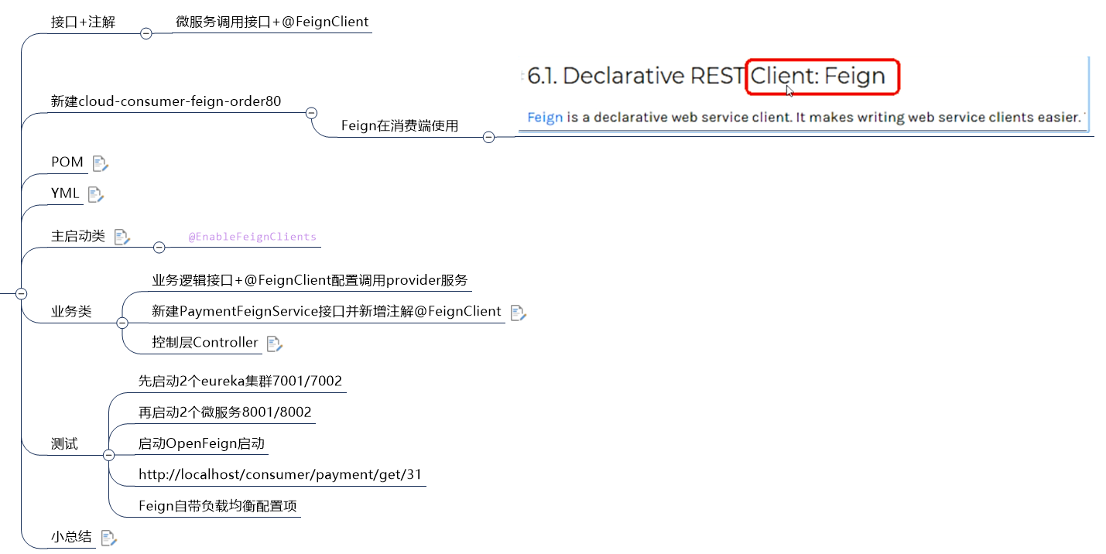Select the 接口+注解 node

(x=83, y=22)
